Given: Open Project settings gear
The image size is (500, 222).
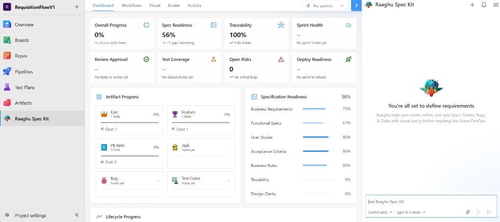Looking at the screenshot, I should pos(7,215).
